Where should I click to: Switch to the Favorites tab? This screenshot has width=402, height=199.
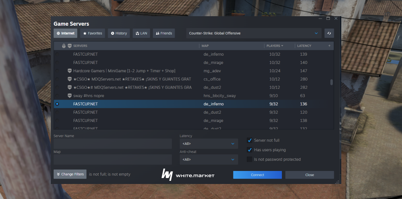(x=93, y=34)
